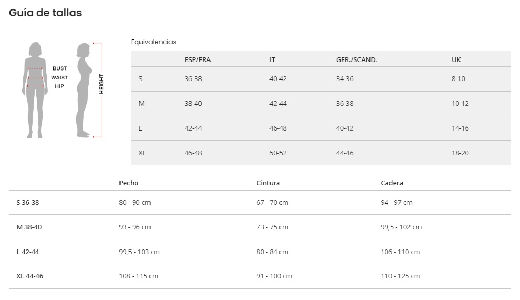The height and width of the screenshot is (300, 520).
Task: Click the GER./SCAND. column header
Action: click(x=356, y=60)
